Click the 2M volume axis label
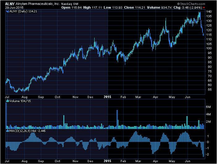Viewport: 217px width, 164px height. point(208,122)
